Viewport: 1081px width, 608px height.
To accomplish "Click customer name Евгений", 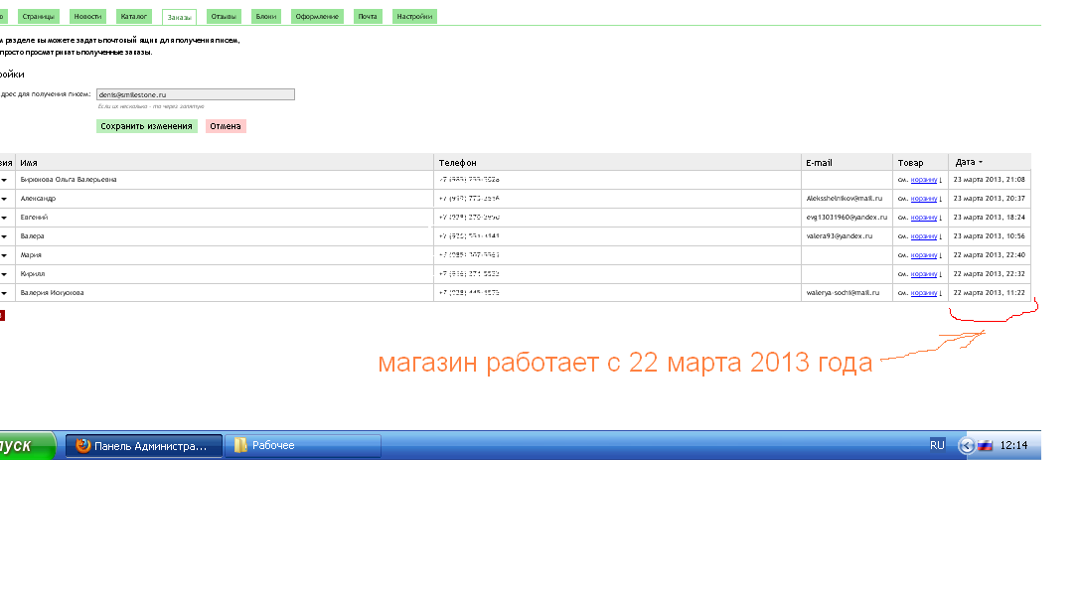I will tap(34, 218).
